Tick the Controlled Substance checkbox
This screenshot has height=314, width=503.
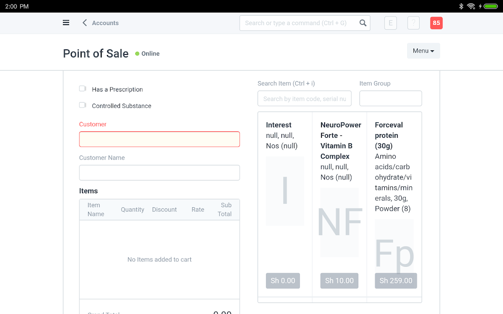83,105
